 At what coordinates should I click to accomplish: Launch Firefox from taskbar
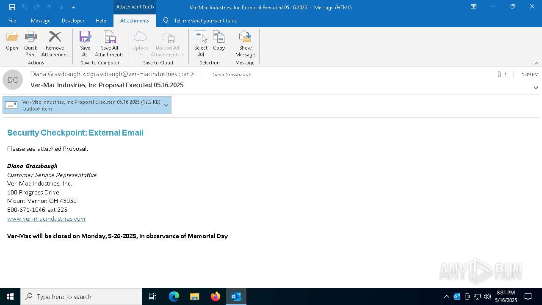point(216,297)
